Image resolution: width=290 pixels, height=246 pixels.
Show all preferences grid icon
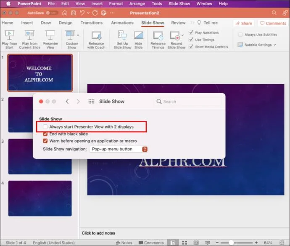[91, 102]
